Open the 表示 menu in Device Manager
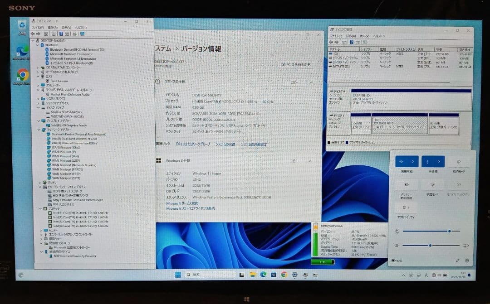The width and height of the screenshot is (490, 304). pos(67,27)
